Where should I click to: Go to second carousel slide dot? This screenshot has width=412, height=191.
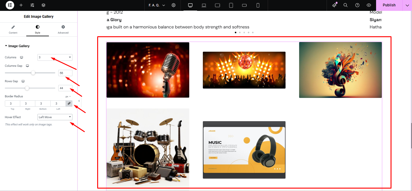click(x=240, y=32)
